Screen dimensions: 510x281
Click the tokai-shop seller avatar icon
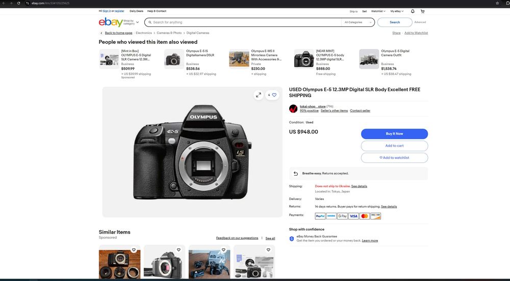point(293,109)
